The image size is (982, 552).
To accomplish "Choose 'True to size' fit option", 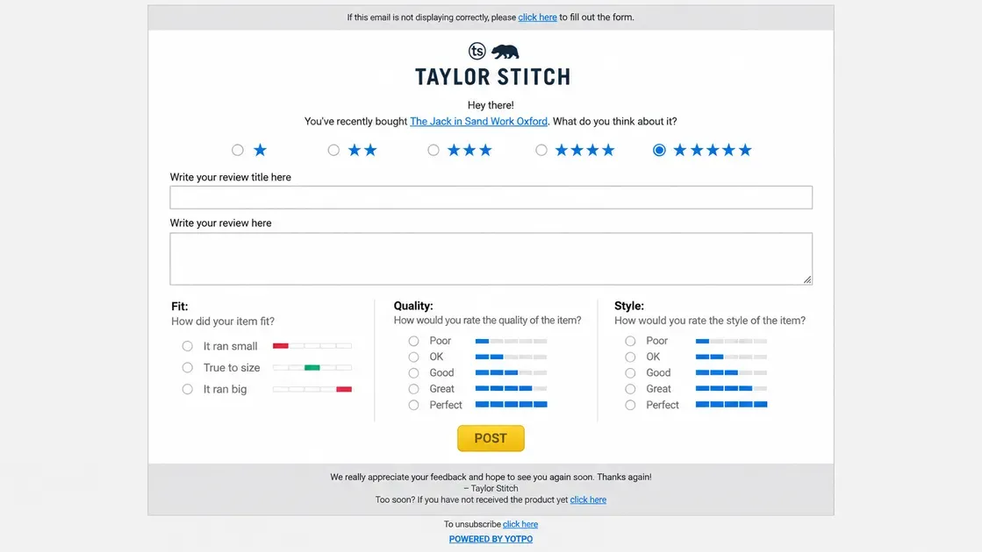I will pos(187,368).
